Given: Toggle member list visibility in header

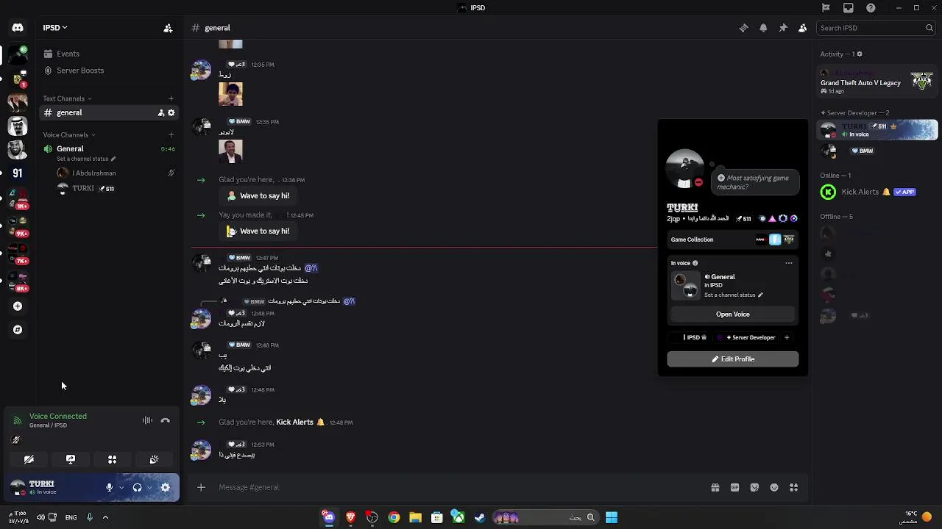Looking at the screenshot, I should [x=802, y=28].
